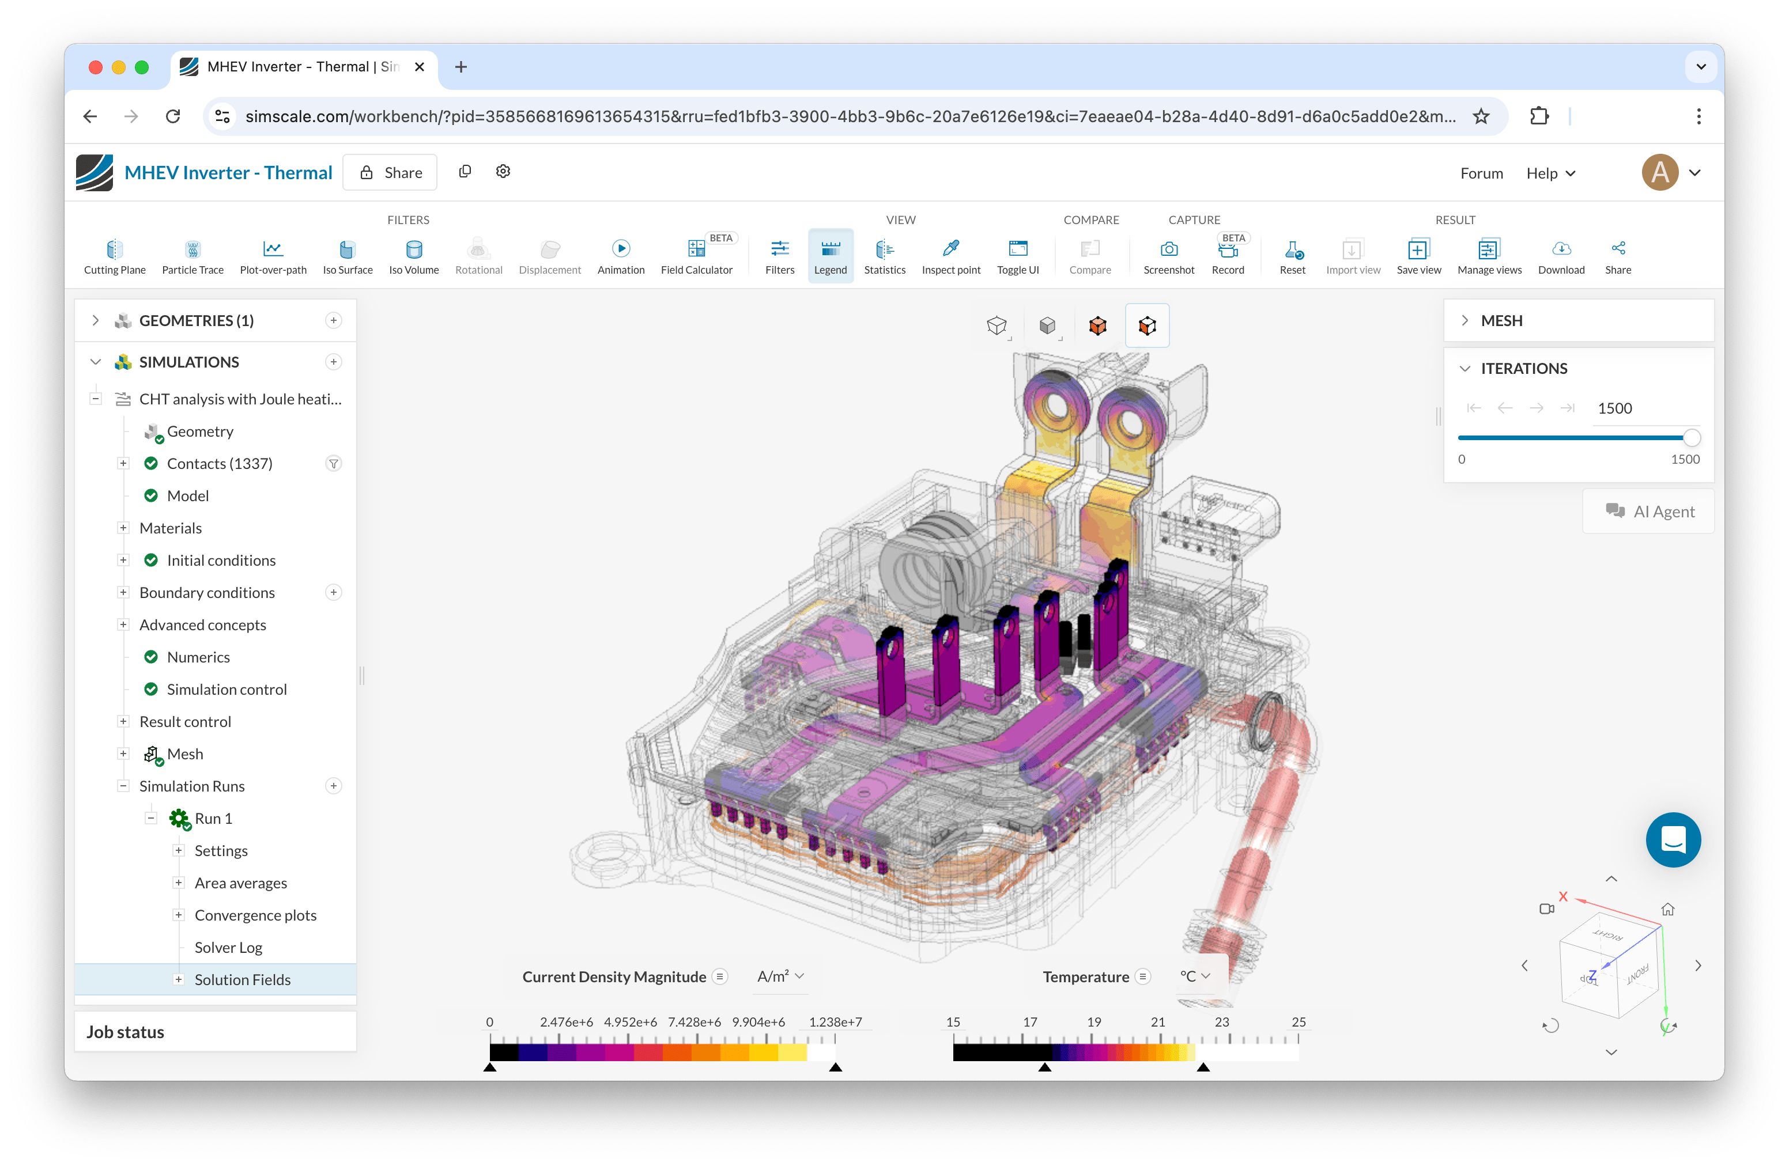Filter the Contacts (1337) list

point(334,464)
